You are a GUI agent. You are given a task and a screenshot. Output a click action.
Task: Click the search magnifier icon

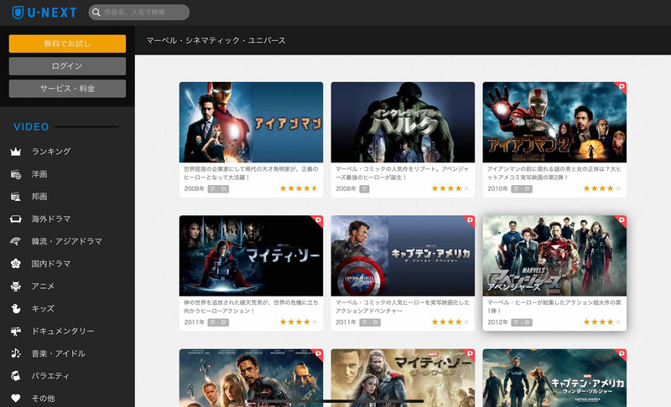(x=96, y=13)
